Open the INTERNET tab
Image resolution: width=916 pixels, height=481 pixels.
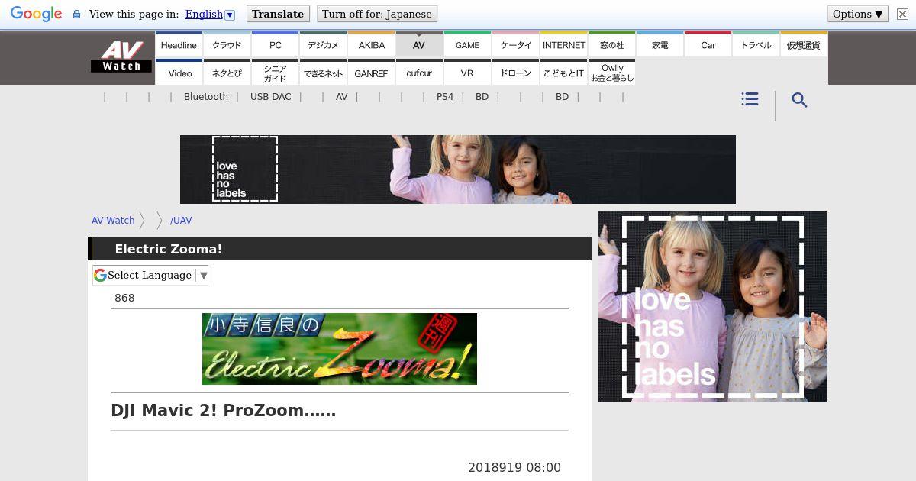(x=563, y=45)
